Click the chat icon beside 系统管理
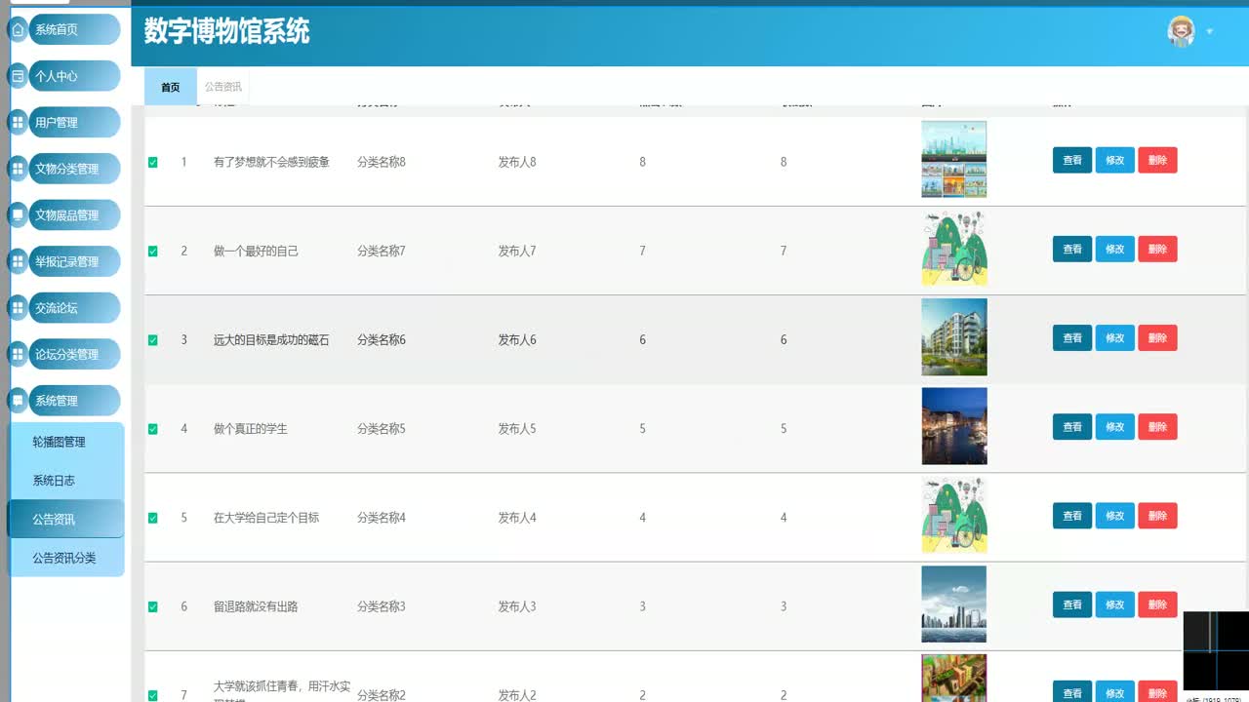The image size is (1249, 702). [x=18, y=401]
